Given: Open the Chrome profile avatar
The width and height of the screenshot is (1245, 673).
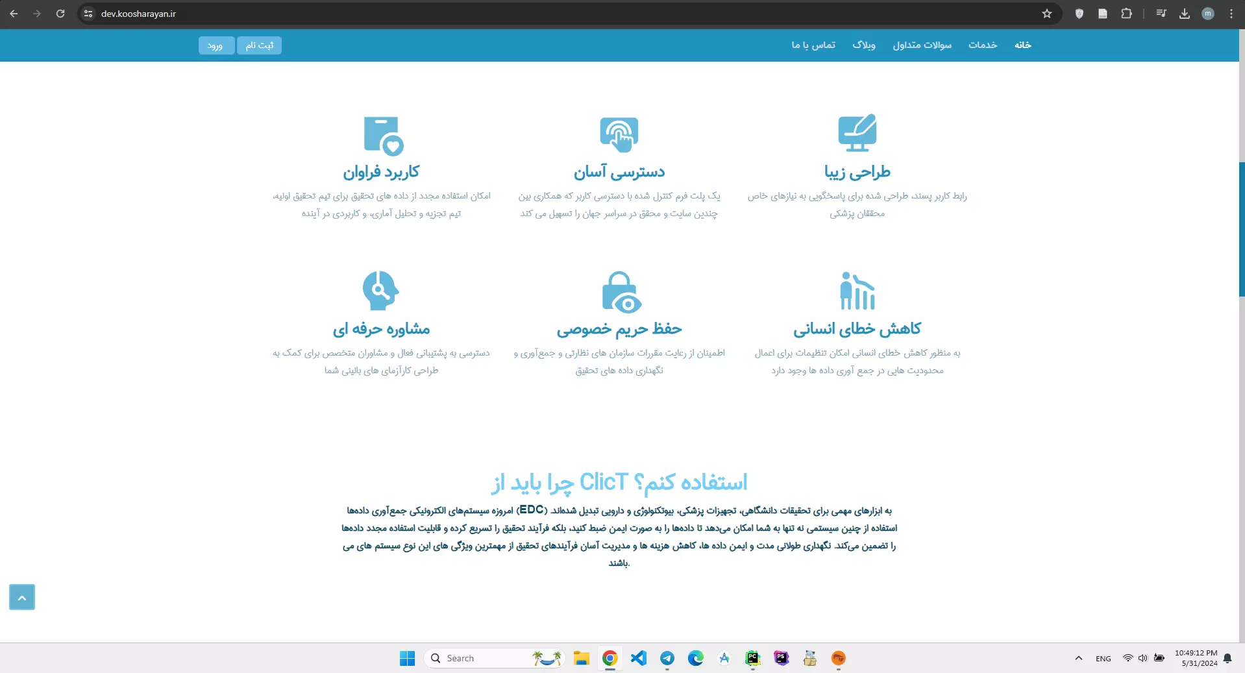Looking at the screenshot, I should 1208,14.
